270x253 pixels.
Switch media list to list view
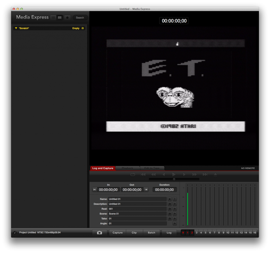point(53,18)
